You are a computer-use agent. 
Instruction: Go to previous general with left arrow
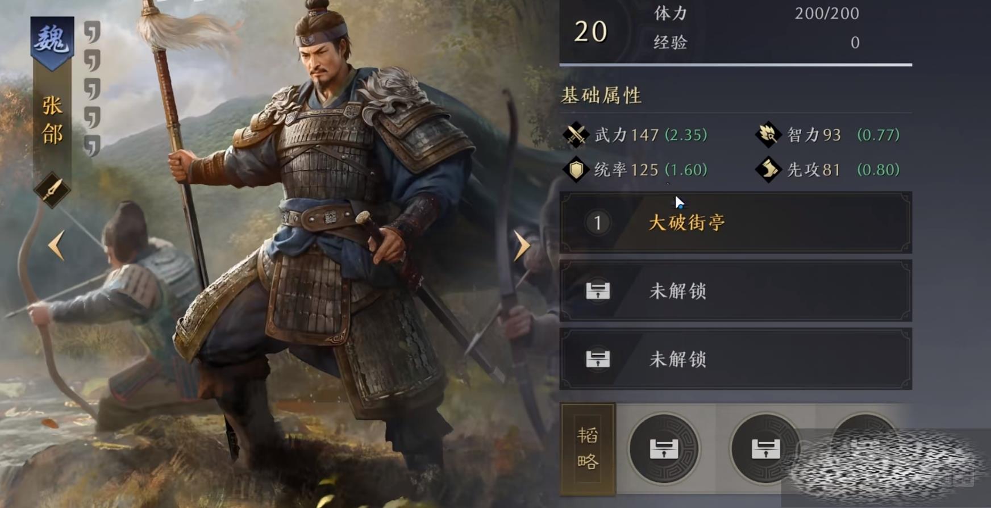(x=56, y=245)
